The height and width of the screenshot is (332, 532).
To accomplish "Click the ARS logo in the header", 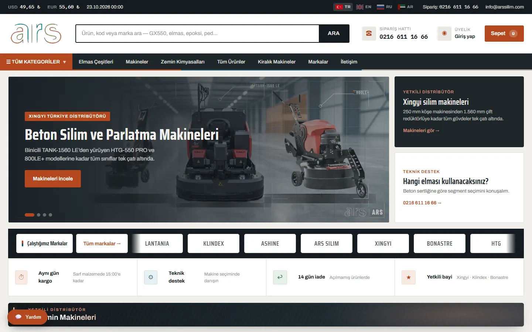I will (x=36, y=34).
